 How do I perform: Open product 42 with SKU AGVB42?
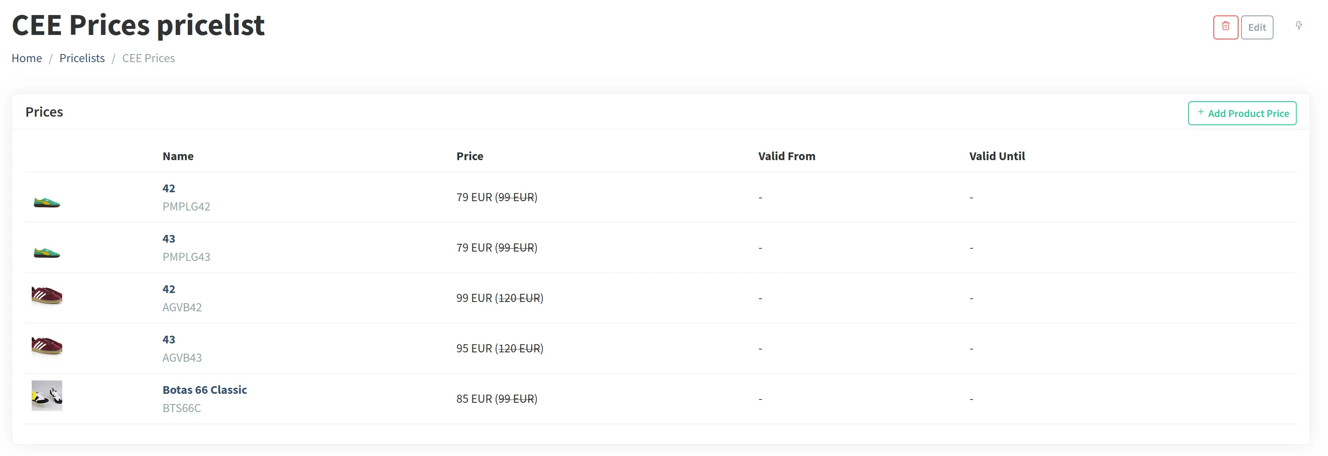[169, 289]
